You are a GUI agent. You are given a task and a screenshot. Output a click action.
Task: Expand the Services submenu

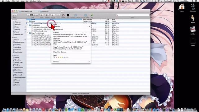(x=71, y=62)
